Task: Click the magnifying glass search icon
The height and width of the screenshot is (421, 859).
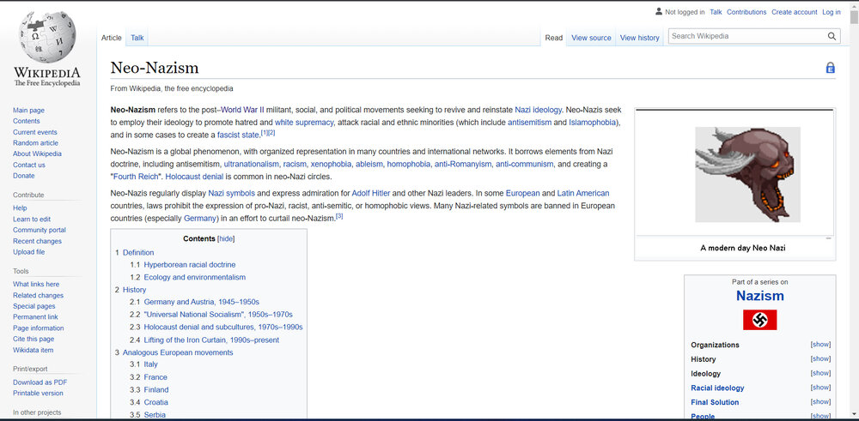Action: [x=832, y=36]
